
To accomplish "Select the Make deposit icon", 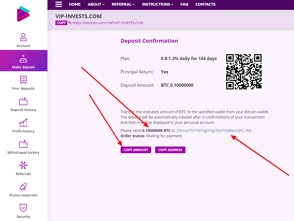I will 23,58.
